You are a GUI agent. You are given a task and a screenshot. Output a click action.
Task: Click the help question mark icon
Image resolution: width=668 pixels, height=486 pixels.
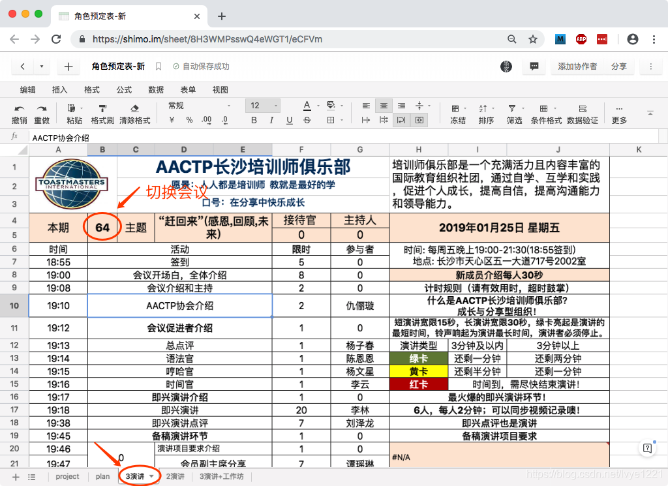647,448
